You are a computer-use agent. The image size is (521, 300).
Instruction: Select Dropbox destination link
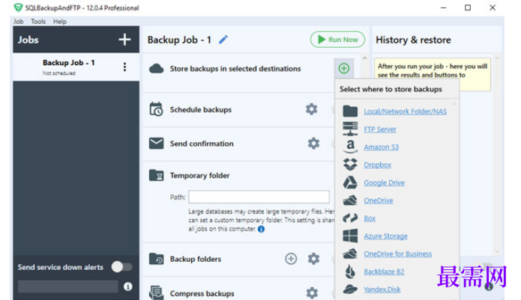378,165
